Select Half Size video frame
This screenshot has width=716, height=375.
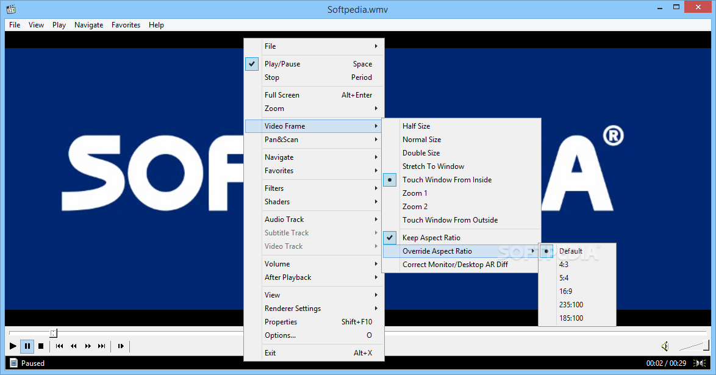pos(461,126)
